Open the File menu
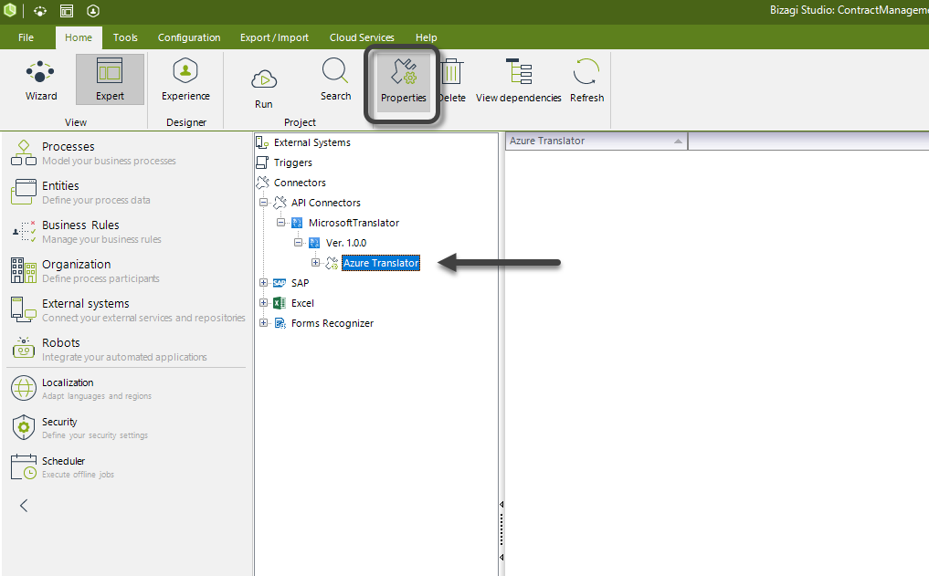This screenshot has width=929, height=576. point(26,37)
